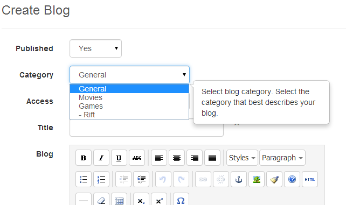This screenshot has height=205, width=346.
Task: Click the Access label
Action: point(40,101)
